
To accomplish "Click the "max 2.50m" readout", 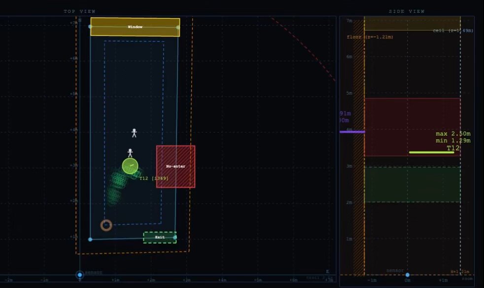I will (453, 134).
